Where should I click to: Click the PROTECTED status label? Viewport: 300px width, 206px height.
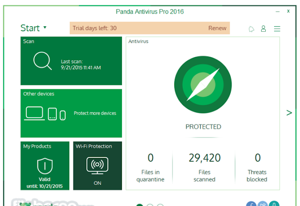pos(203,127)
